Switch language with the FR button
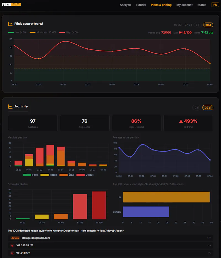The image size is (221, 258). coord(215,5)
